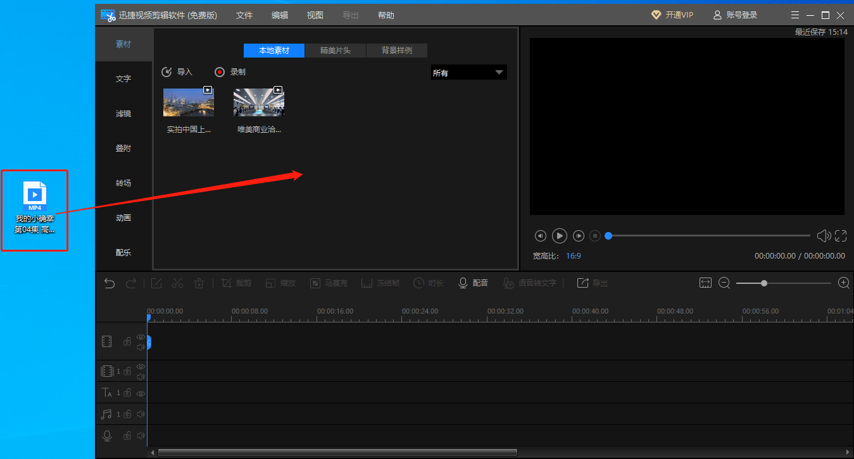
Task: Click the 录制 record button
Action: 230,72
